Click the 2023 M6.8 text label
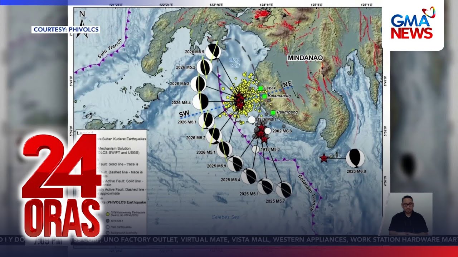The width and height of the screenshot is (458, 257). (x=356, y=172)
